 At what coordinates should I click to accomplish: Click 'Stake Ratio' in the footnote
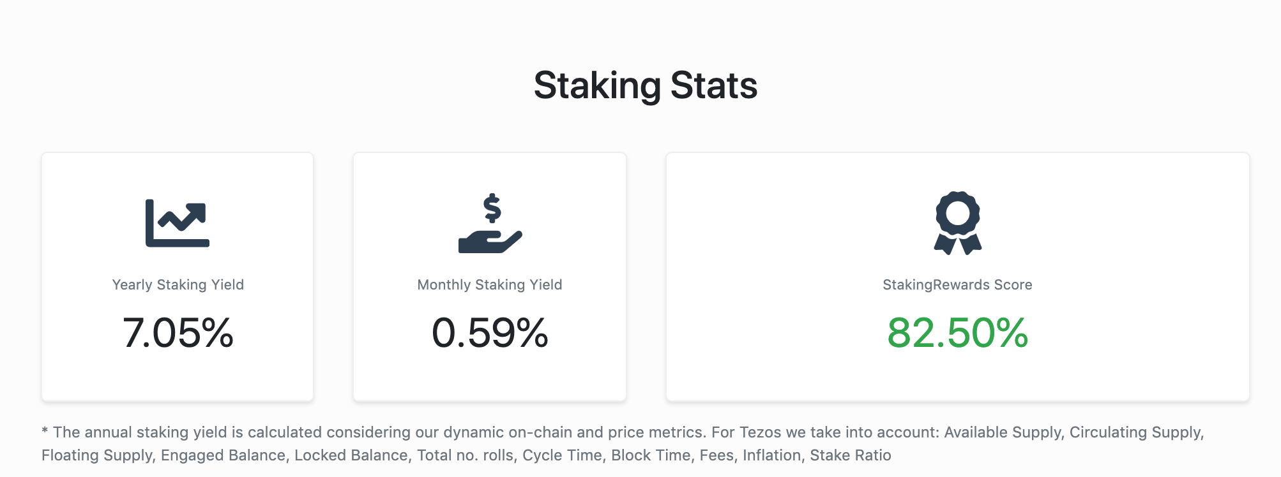coord(851,455)
